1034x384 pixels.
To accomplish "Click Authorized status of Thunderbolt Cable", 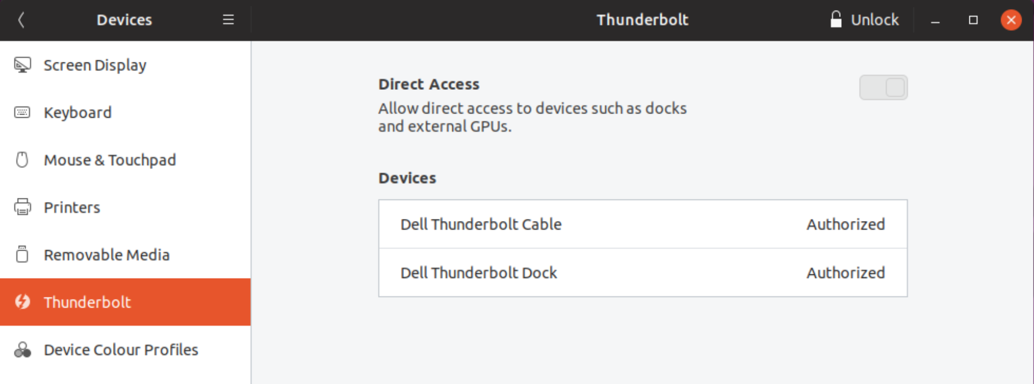I will 846,224.
